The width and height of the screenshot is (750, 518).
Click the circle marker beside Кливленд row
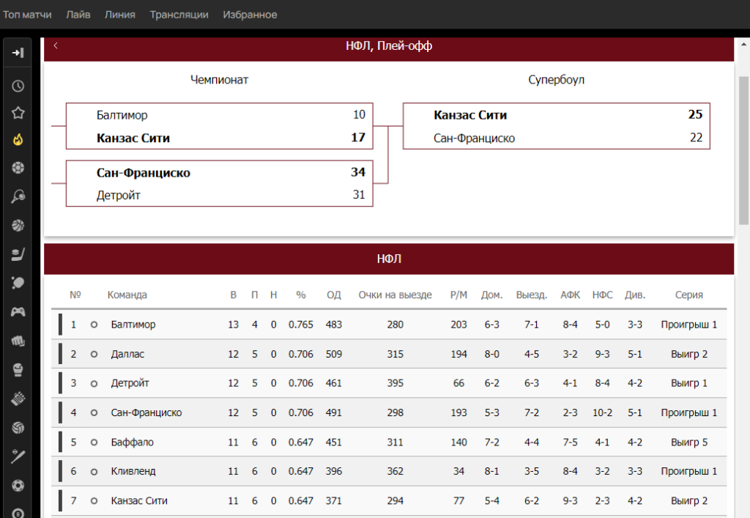[94, 471]
